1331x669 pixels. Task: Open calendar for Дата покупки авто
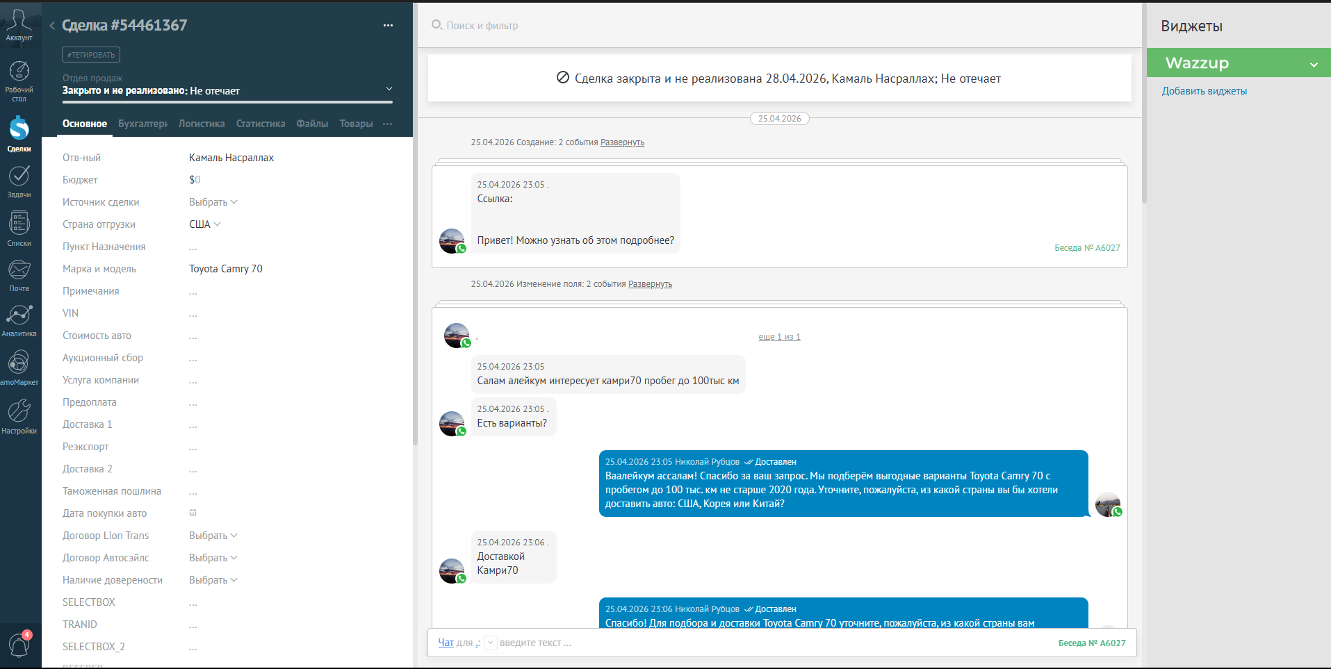tap(193, 513)
